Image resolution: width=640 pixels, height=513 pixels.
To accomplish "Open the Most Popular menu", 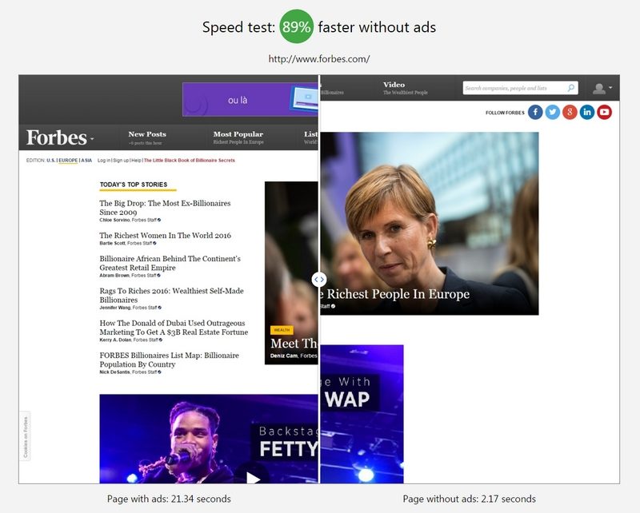I will click(x=238, y=137).
